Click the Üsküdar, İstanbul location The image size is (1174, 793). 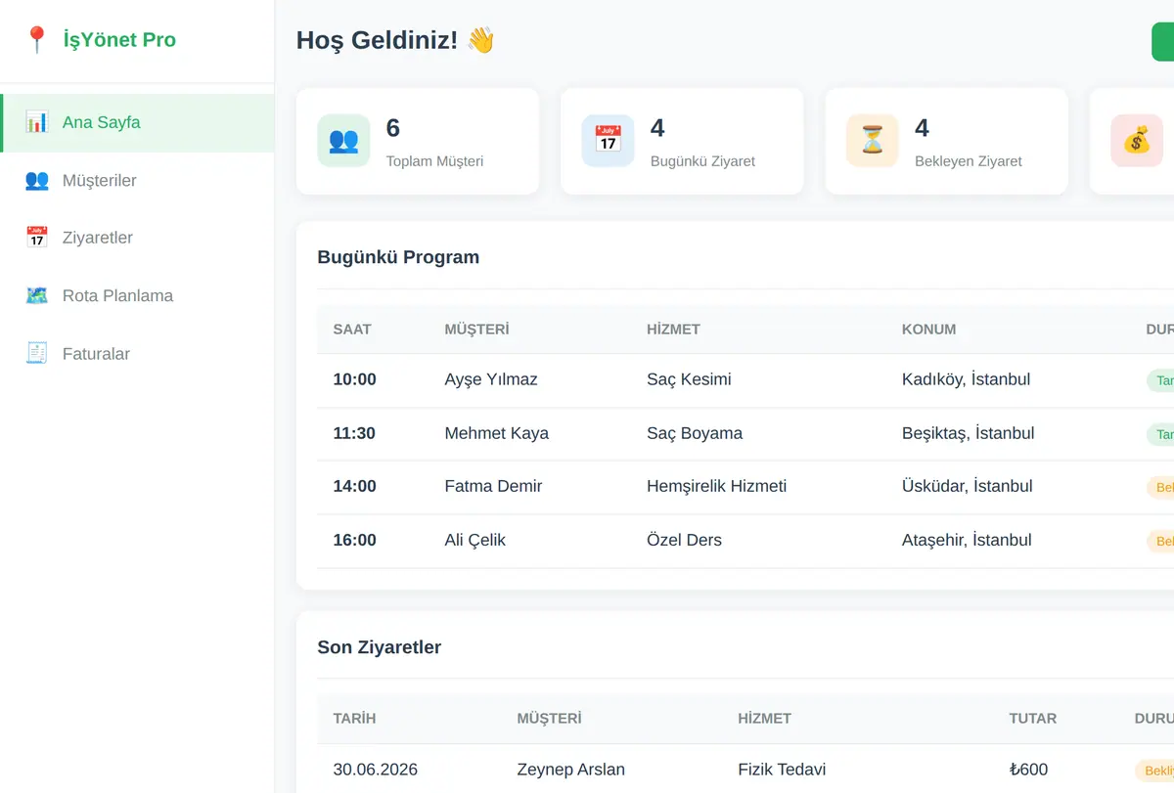[x=967, y=486]
